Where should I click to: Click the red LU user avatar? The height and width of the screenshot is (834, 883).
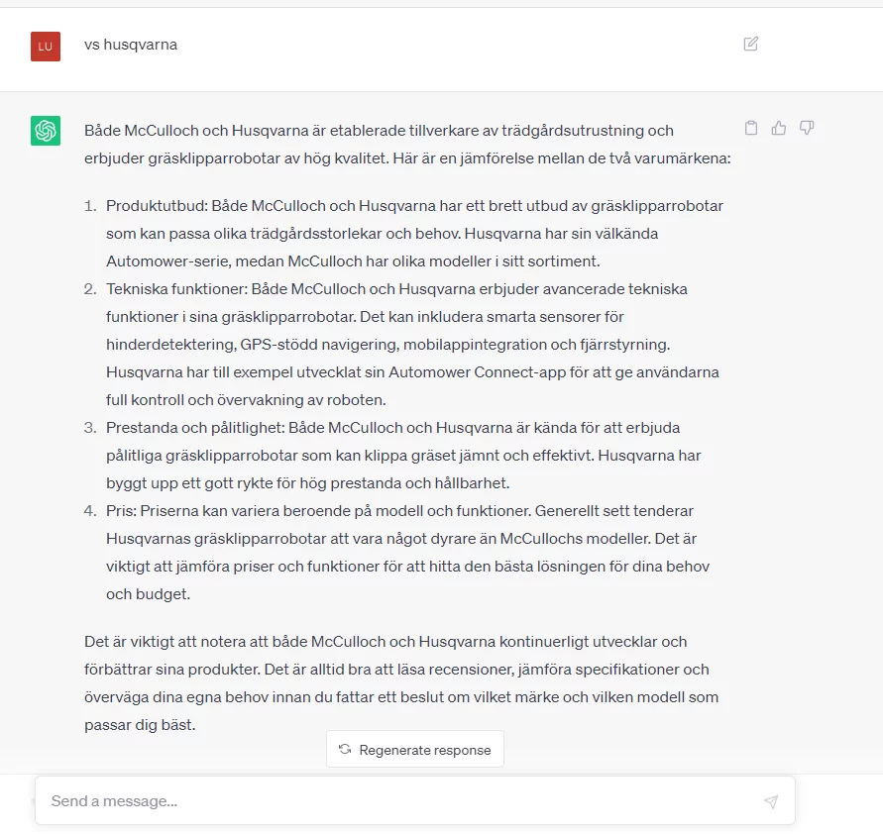point(46,46)
